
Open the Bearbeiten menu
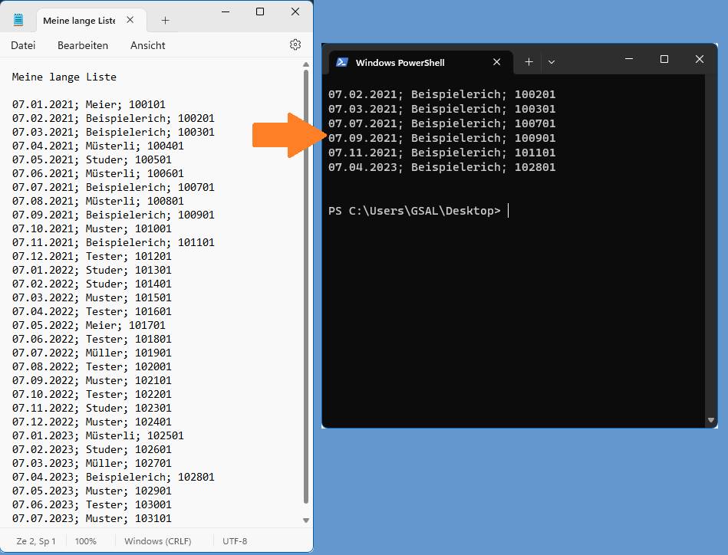(x=83, y=45)
